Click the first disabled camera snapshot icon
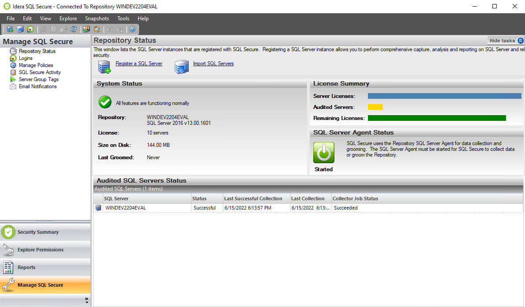Image resolution: width=525 pixels, height=307 pixels. pos(109,30)
